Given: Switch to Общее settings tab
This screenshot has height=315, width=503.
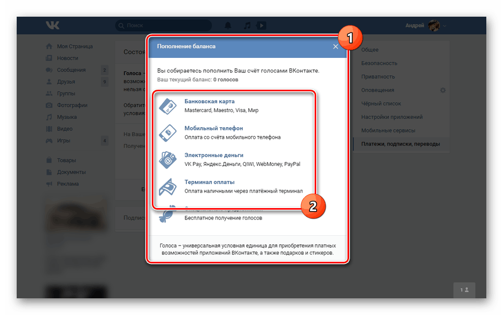Looking at the screenshot, I should [x=370, y=50].
